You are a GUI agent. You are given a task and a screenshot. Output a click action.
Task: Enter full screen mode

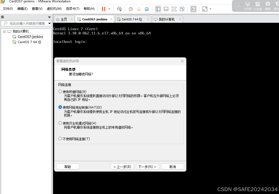[x=174, y=9]
